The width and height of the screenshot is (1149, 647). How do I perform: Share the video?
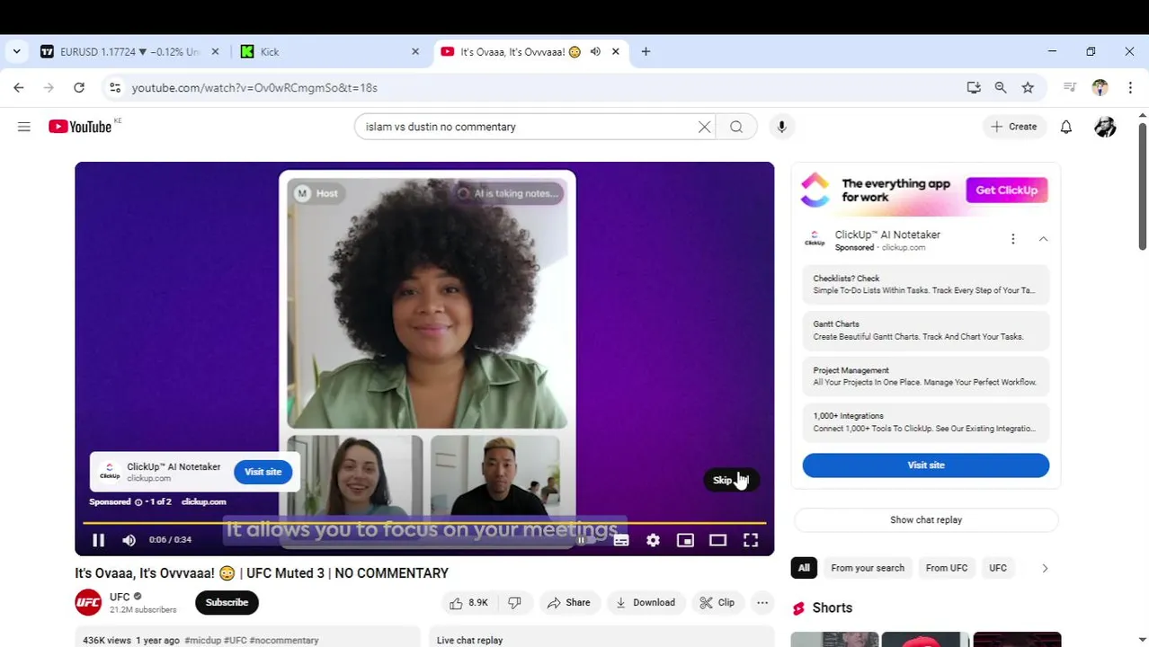tap(569, 603)
